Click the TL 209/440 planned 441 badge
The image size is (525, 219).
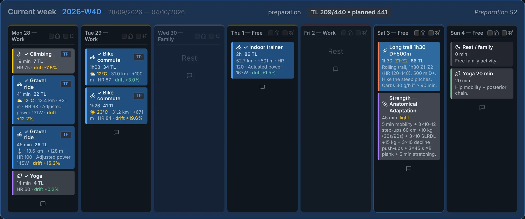349,12
